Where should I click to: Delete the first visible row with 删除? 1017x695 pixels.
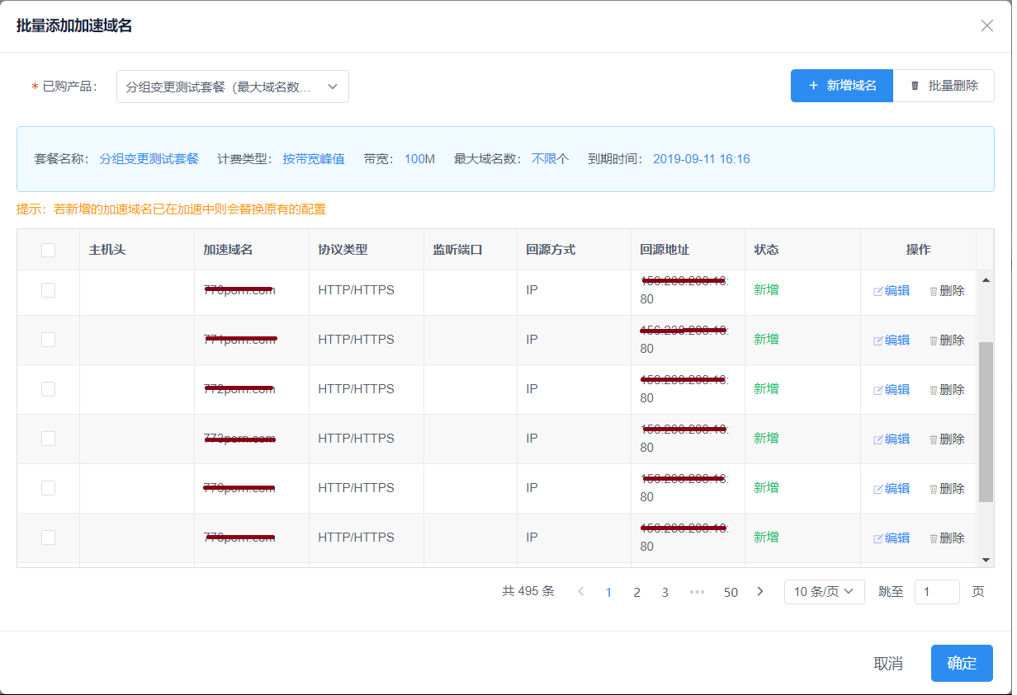point(947,291)
